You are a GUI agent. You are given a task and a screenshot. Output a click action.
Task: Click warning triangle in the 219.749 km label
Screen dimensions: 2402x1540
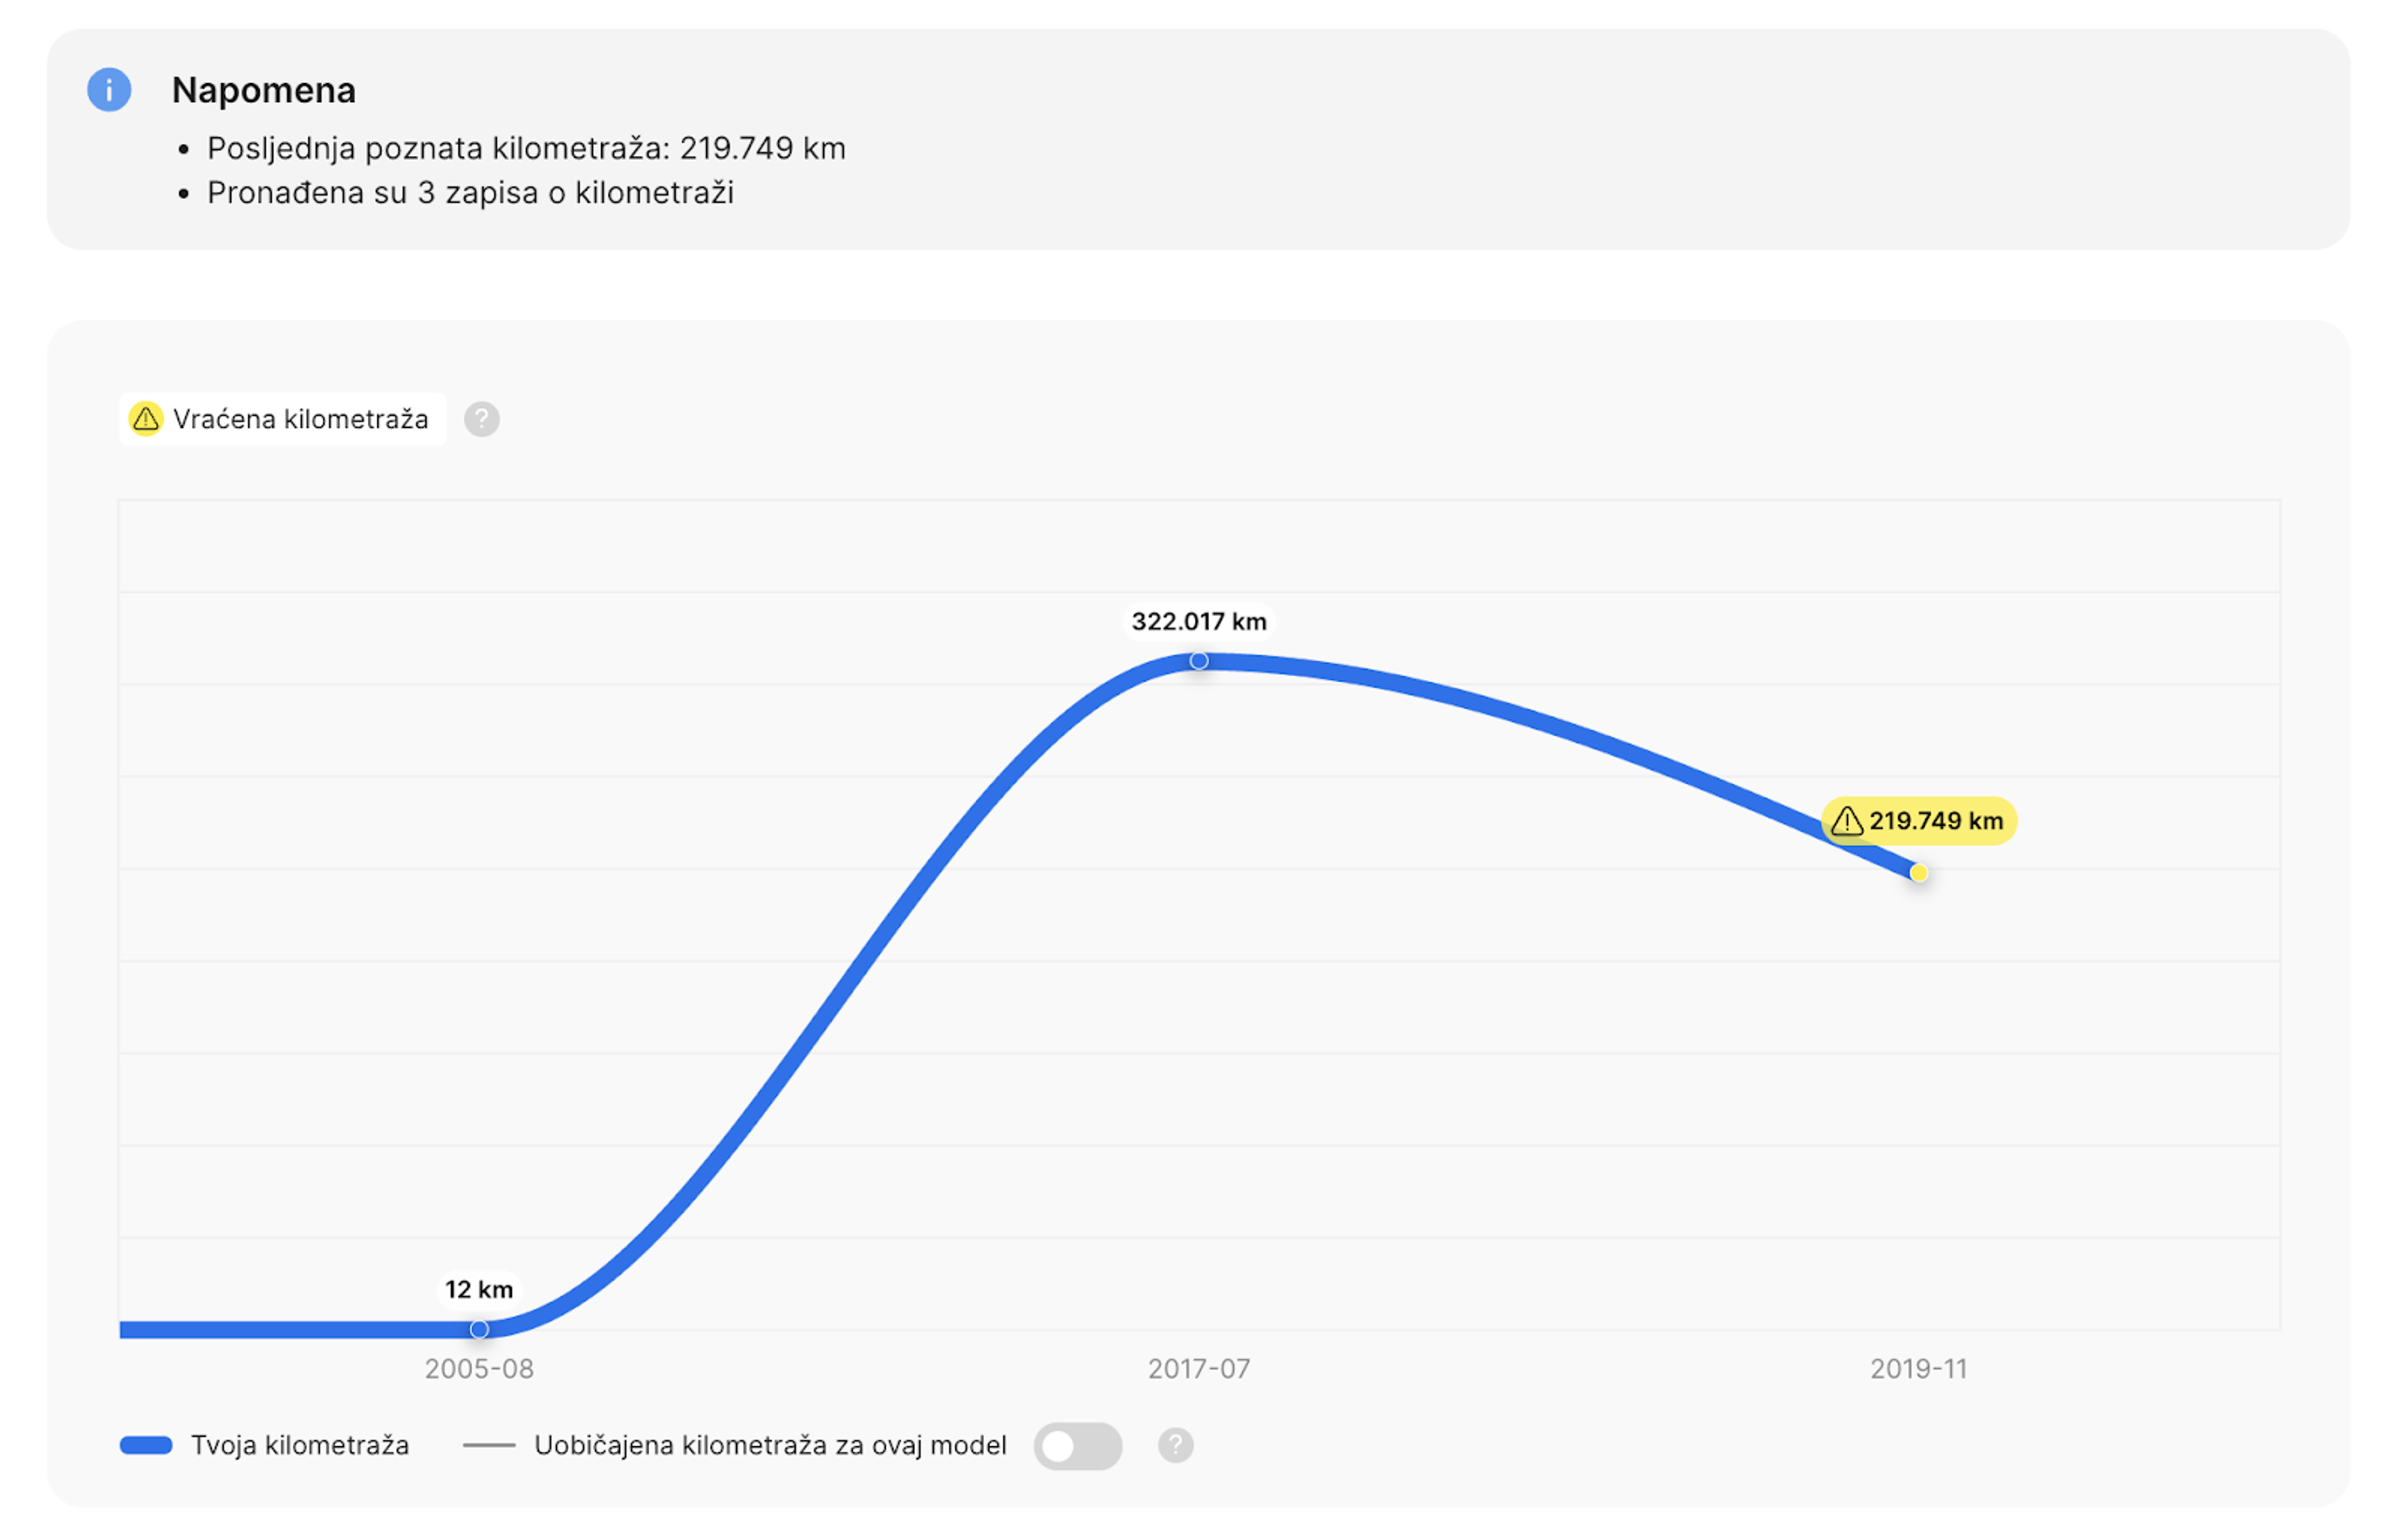tap(1847, 821)
